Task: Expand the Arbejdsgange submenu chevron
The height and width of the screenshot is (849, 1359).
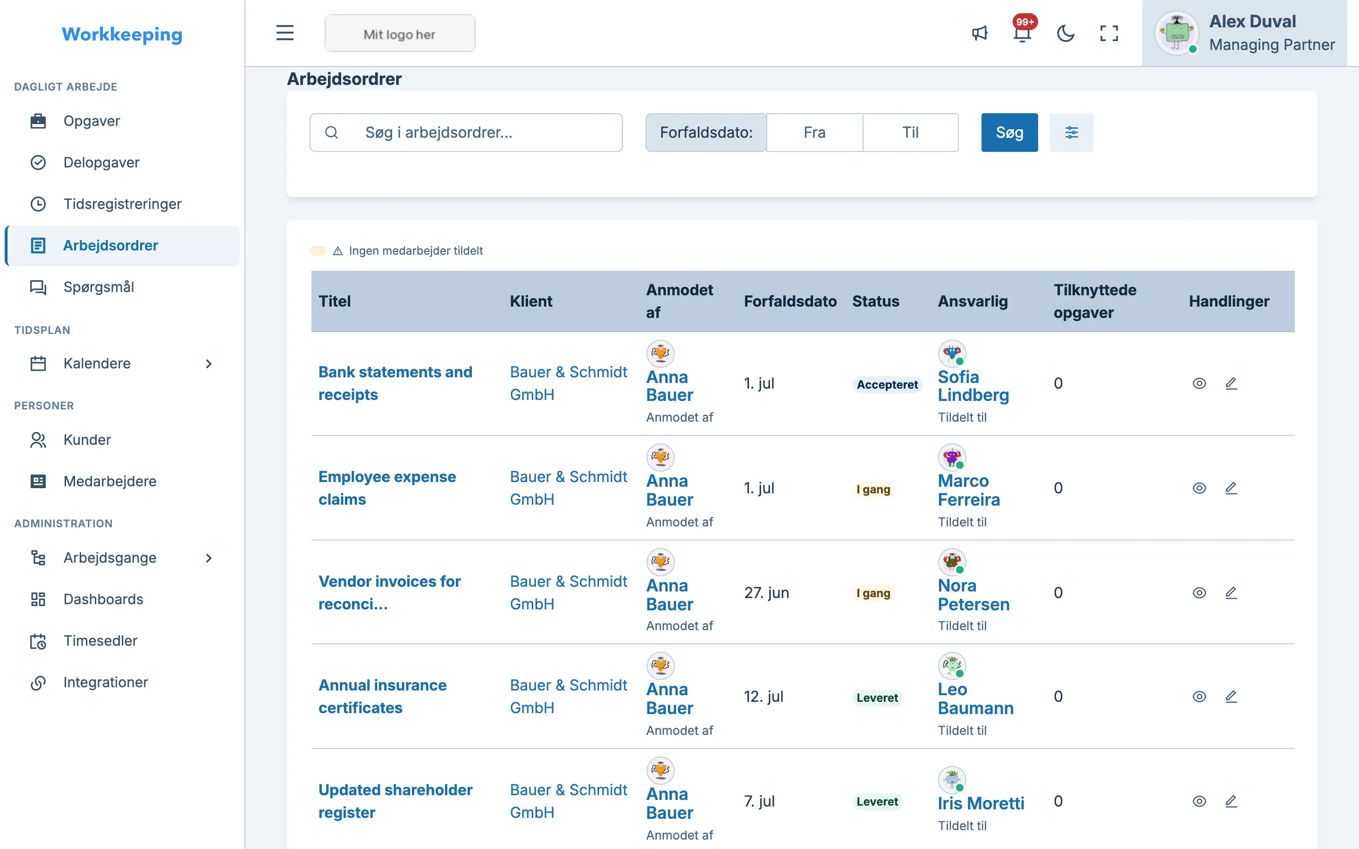Action: (x=209, y=558)
